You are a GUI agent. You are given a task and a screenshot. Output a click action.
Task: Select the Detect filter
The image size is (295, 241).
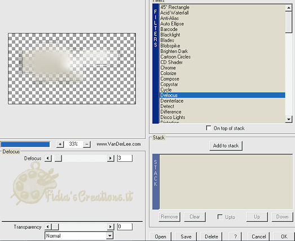222,106
